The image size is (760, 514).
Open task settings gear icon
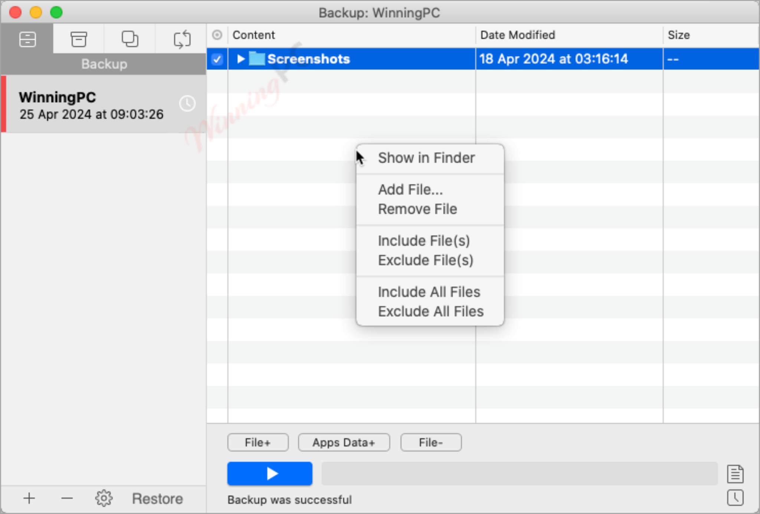(x=104, y=498)
